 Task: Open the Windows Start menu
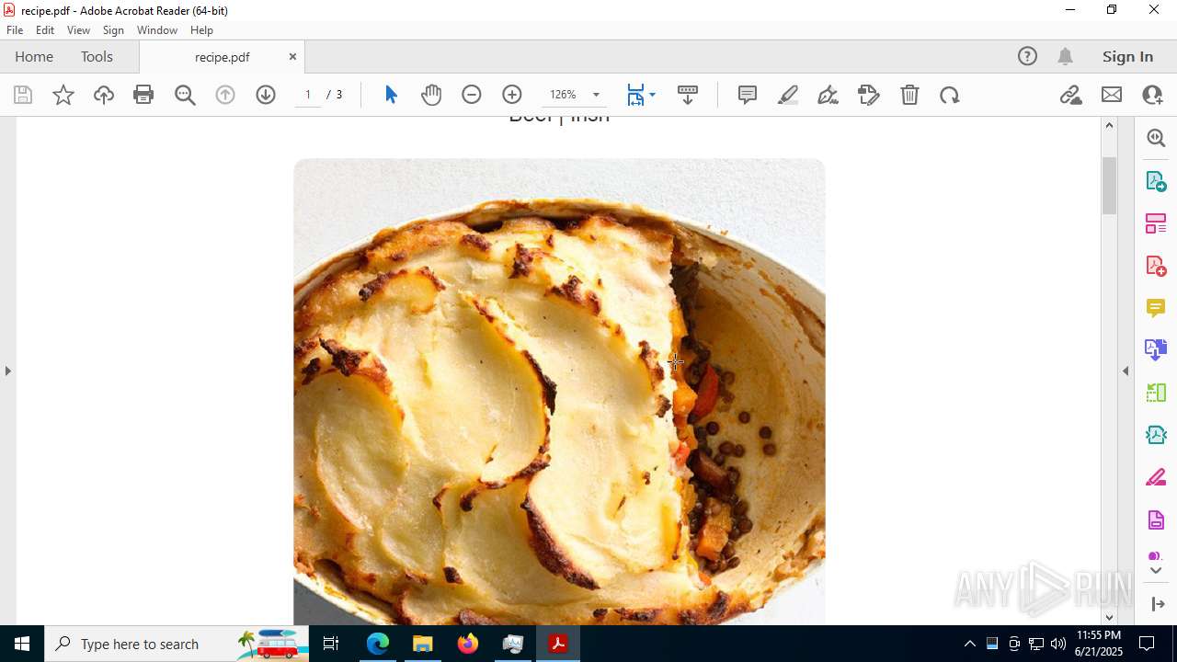22,644
